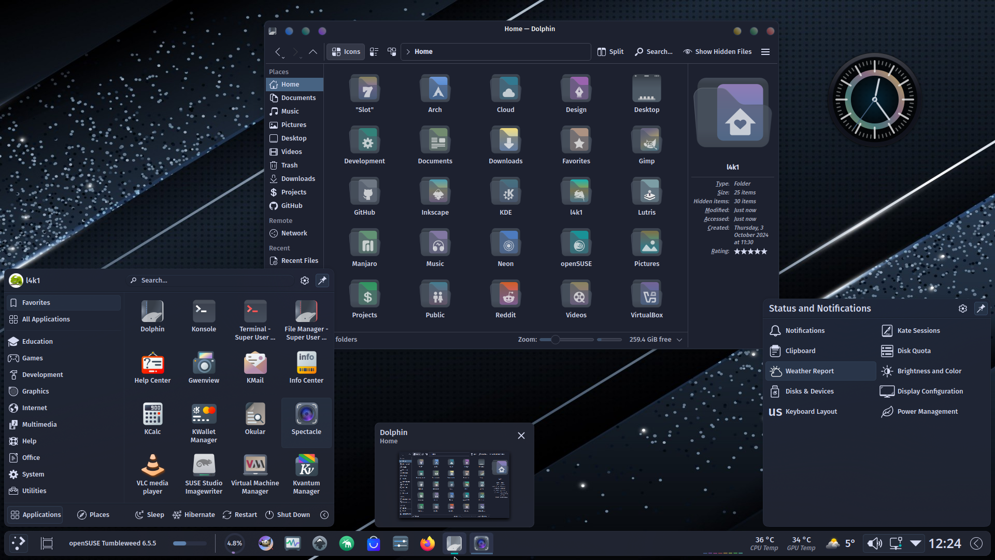Expand hidden system tray icons arrow
Screen dimensions: 995x560
pyautogui.click(x=916, y=543)
